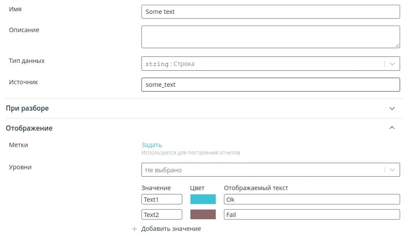404x240 pixels.
Task: Open the brown color swatch for Text2
Action: 203,214
